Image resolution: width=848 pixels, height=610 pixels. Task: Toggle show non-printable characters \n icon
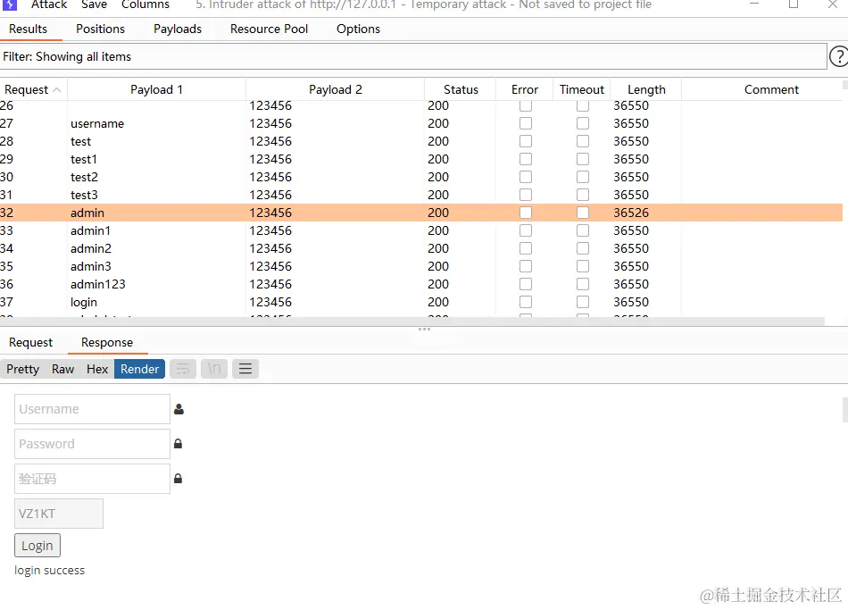(214, 369)
